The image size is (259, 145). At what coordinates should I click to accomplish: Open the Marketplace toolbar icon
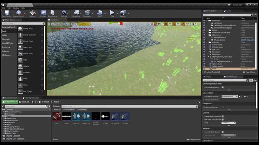pos(52,13)
